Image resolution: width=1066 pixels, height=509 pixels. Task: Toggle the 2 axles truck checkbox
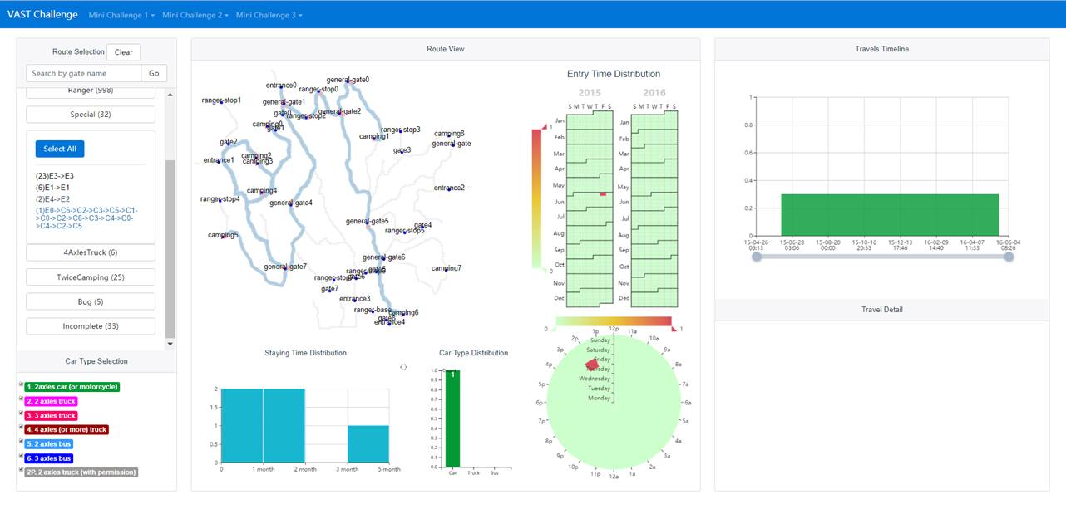(x=21, y=399)
